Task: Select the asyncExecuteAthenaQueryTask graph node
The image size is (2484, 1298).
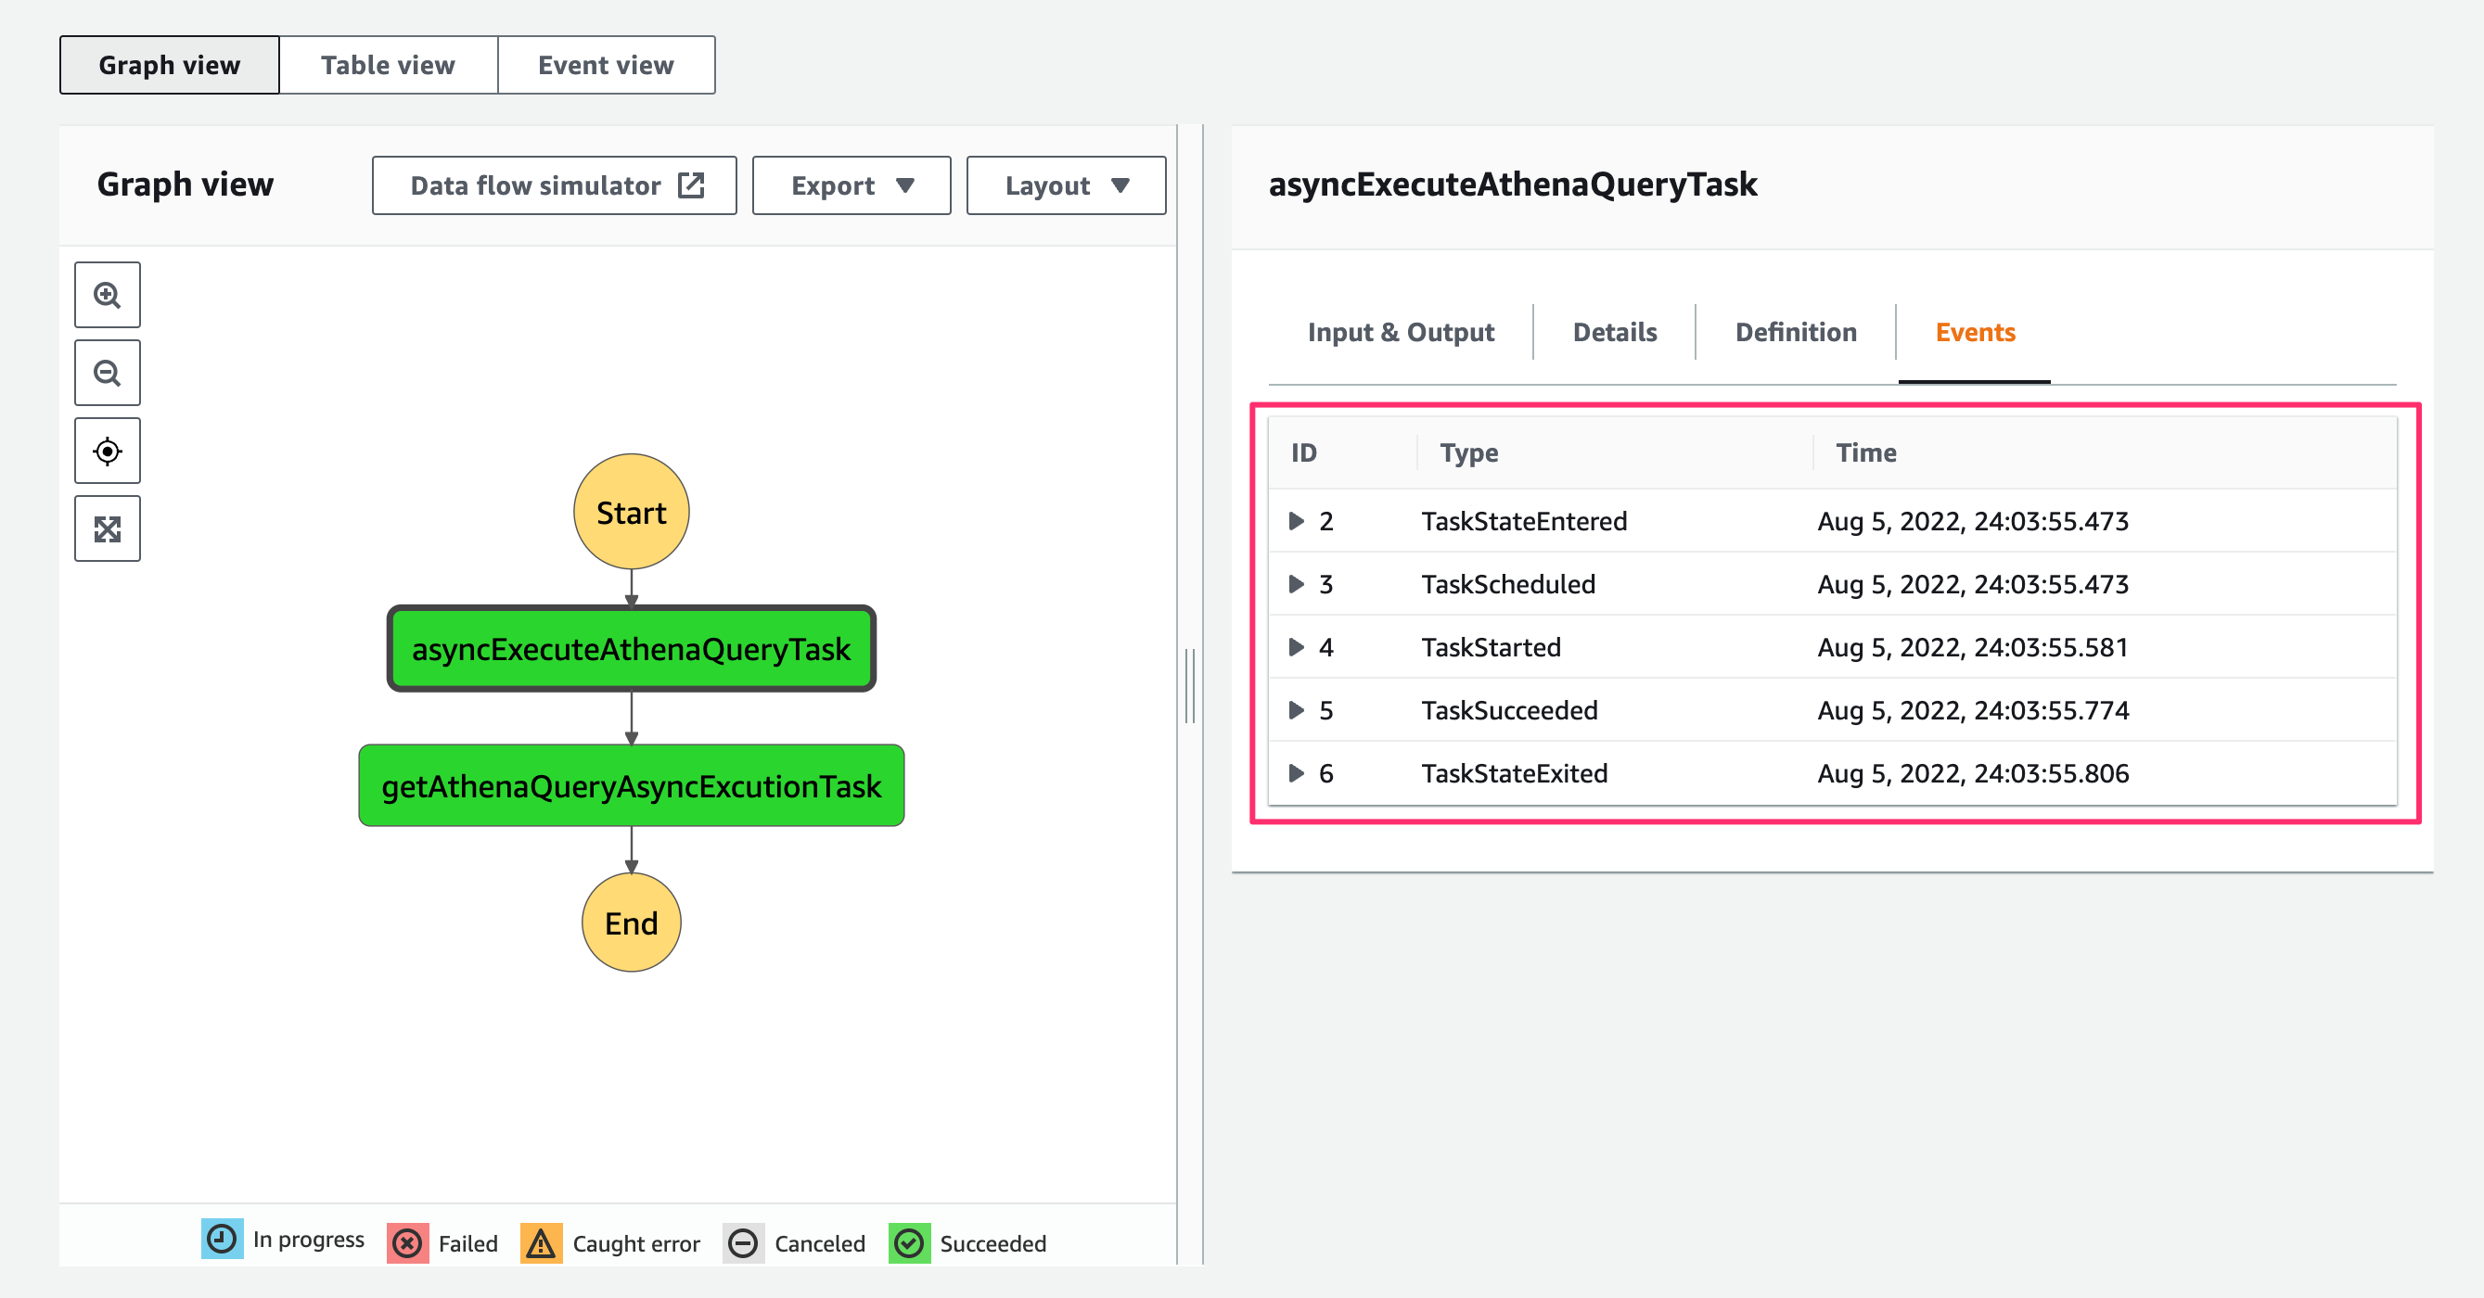Action: click(x=632, y=648)
